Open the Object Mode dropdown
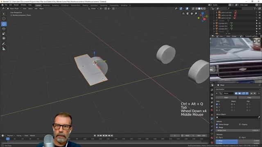Screen dimensions: 262x147 pos(14,9)
